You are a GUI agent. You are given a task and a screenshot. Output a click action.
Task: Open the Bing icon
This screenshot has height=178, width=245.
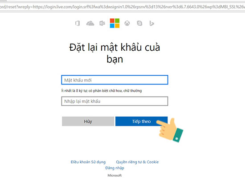point(151,24)
